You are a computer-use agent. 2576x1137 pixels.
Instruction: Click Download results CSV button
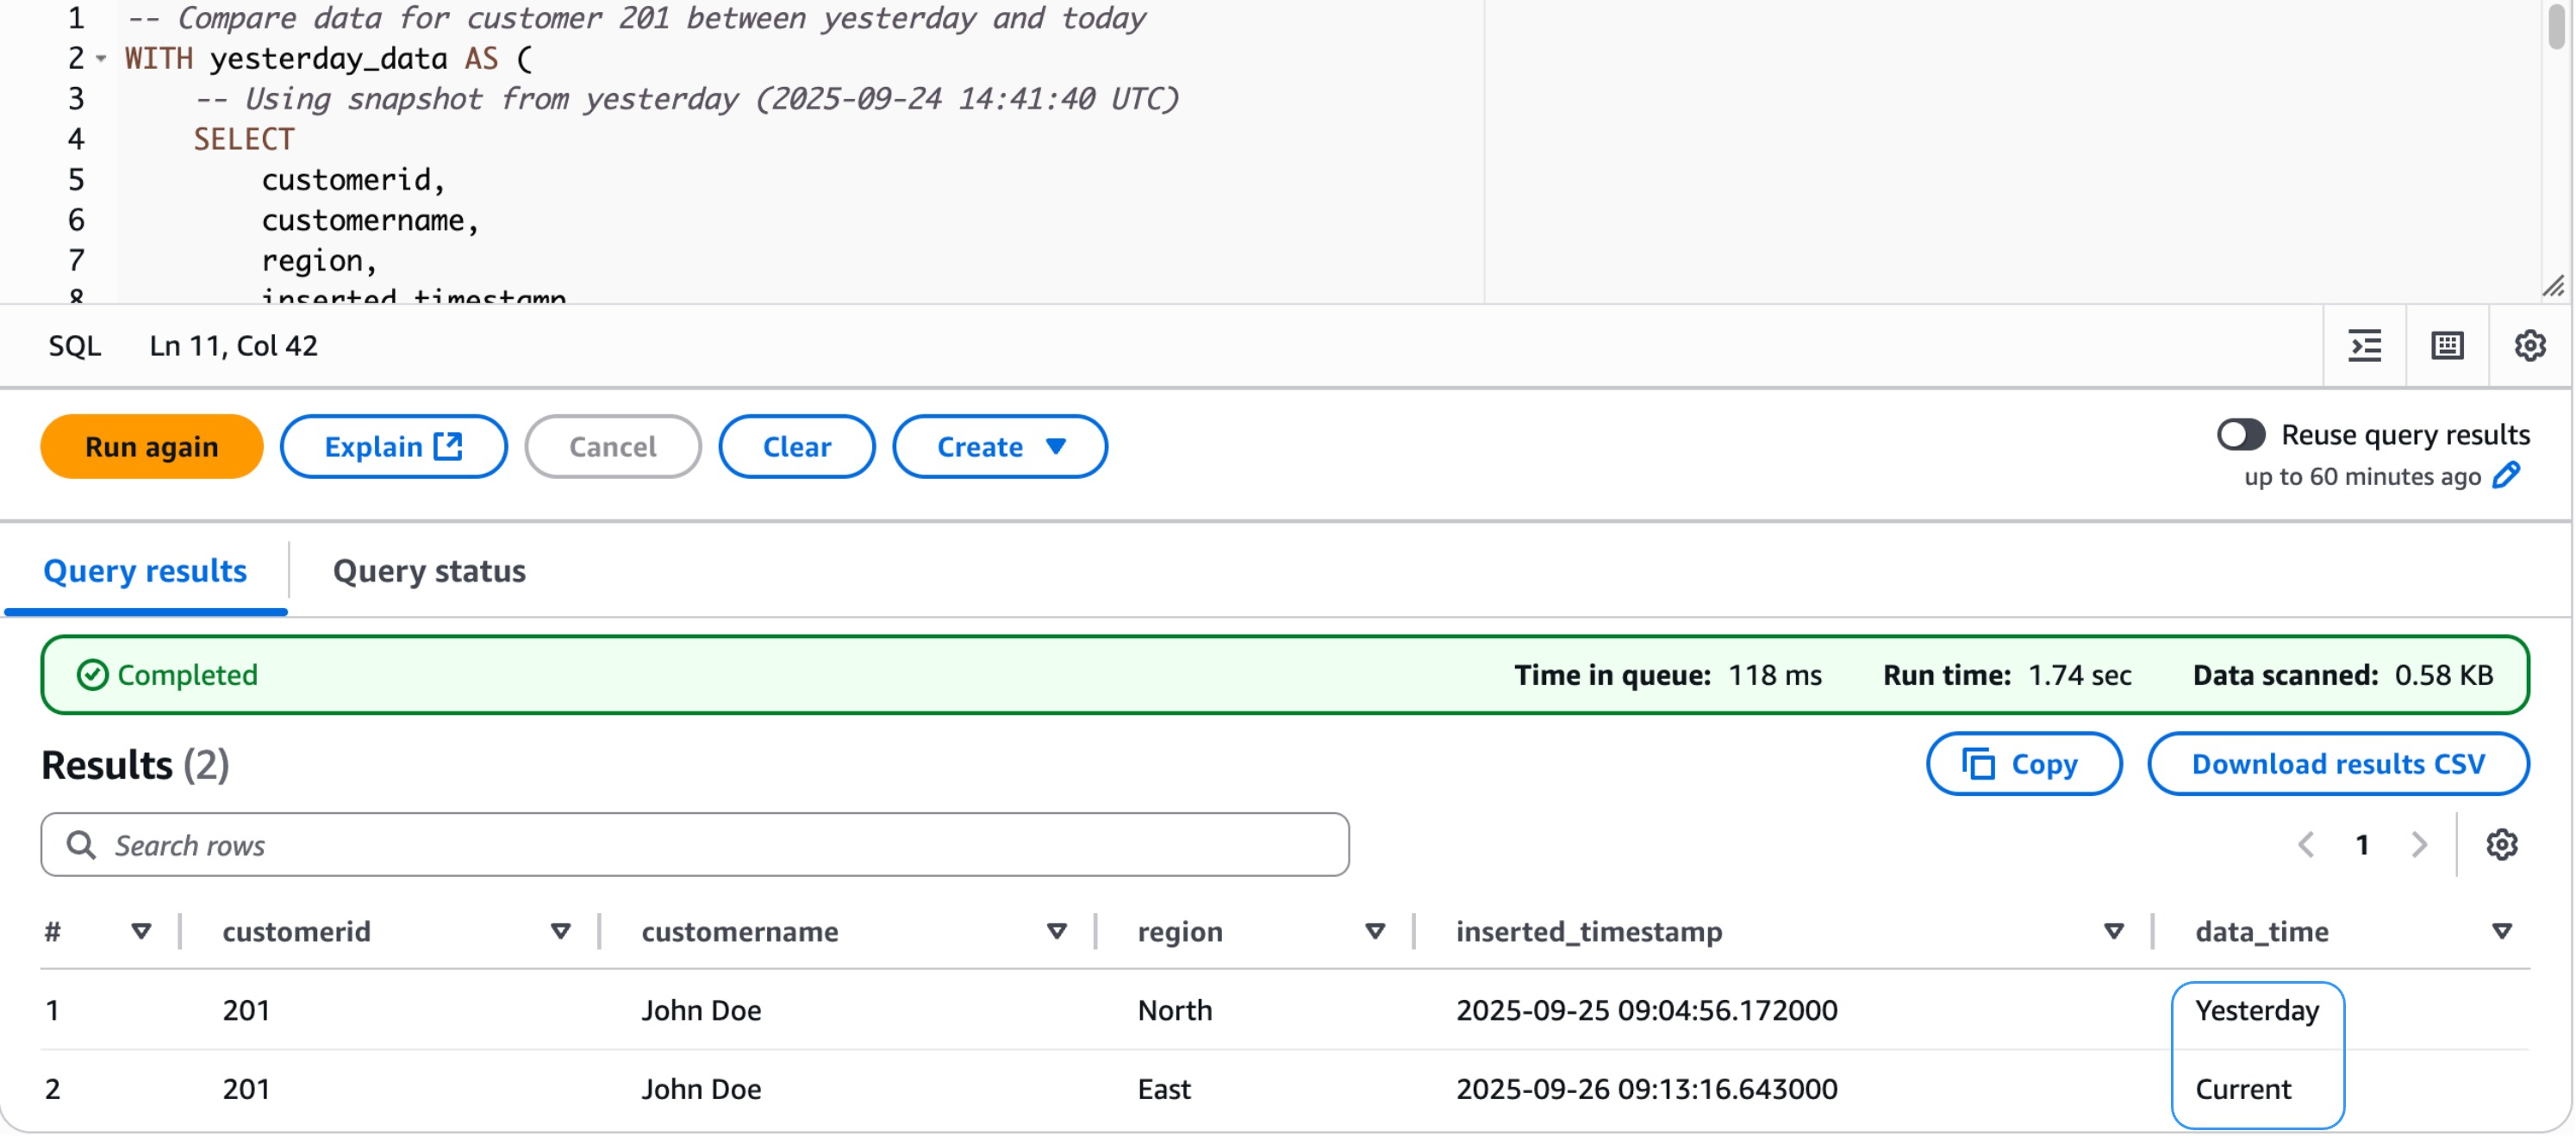click(x=2337, y=764)
